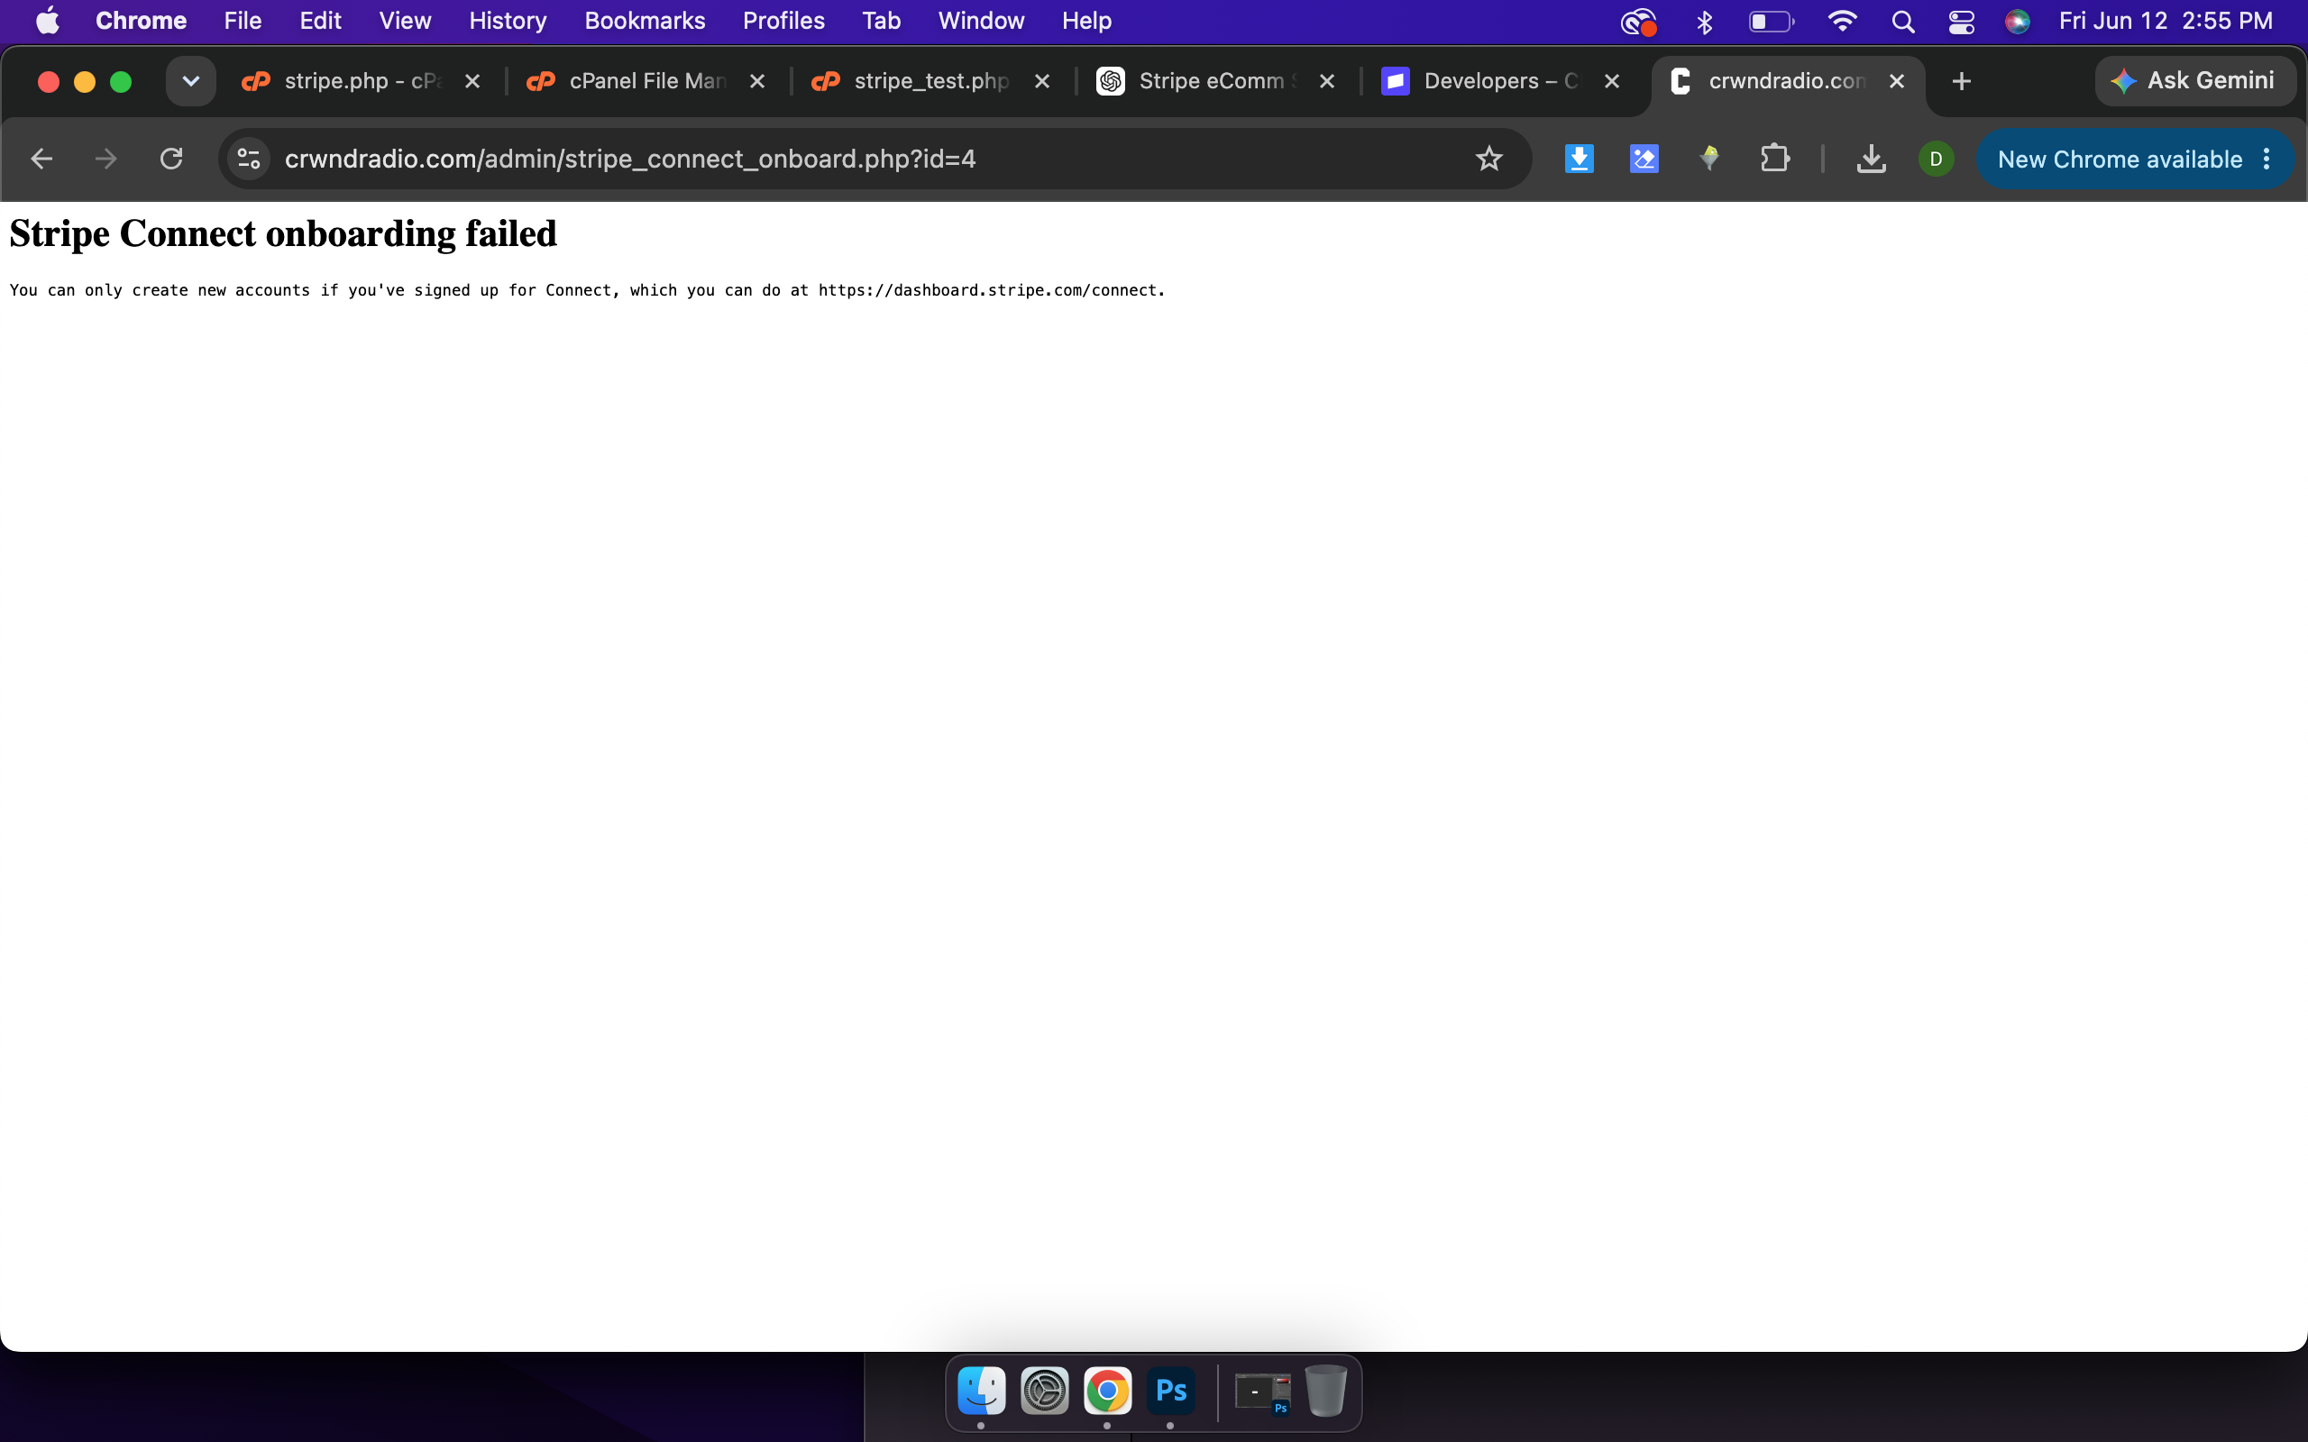The width and height of the screenshot is (2308, 1442).
Task: Close the stripe_test.php tab
Action: [x=1042, y=82]
